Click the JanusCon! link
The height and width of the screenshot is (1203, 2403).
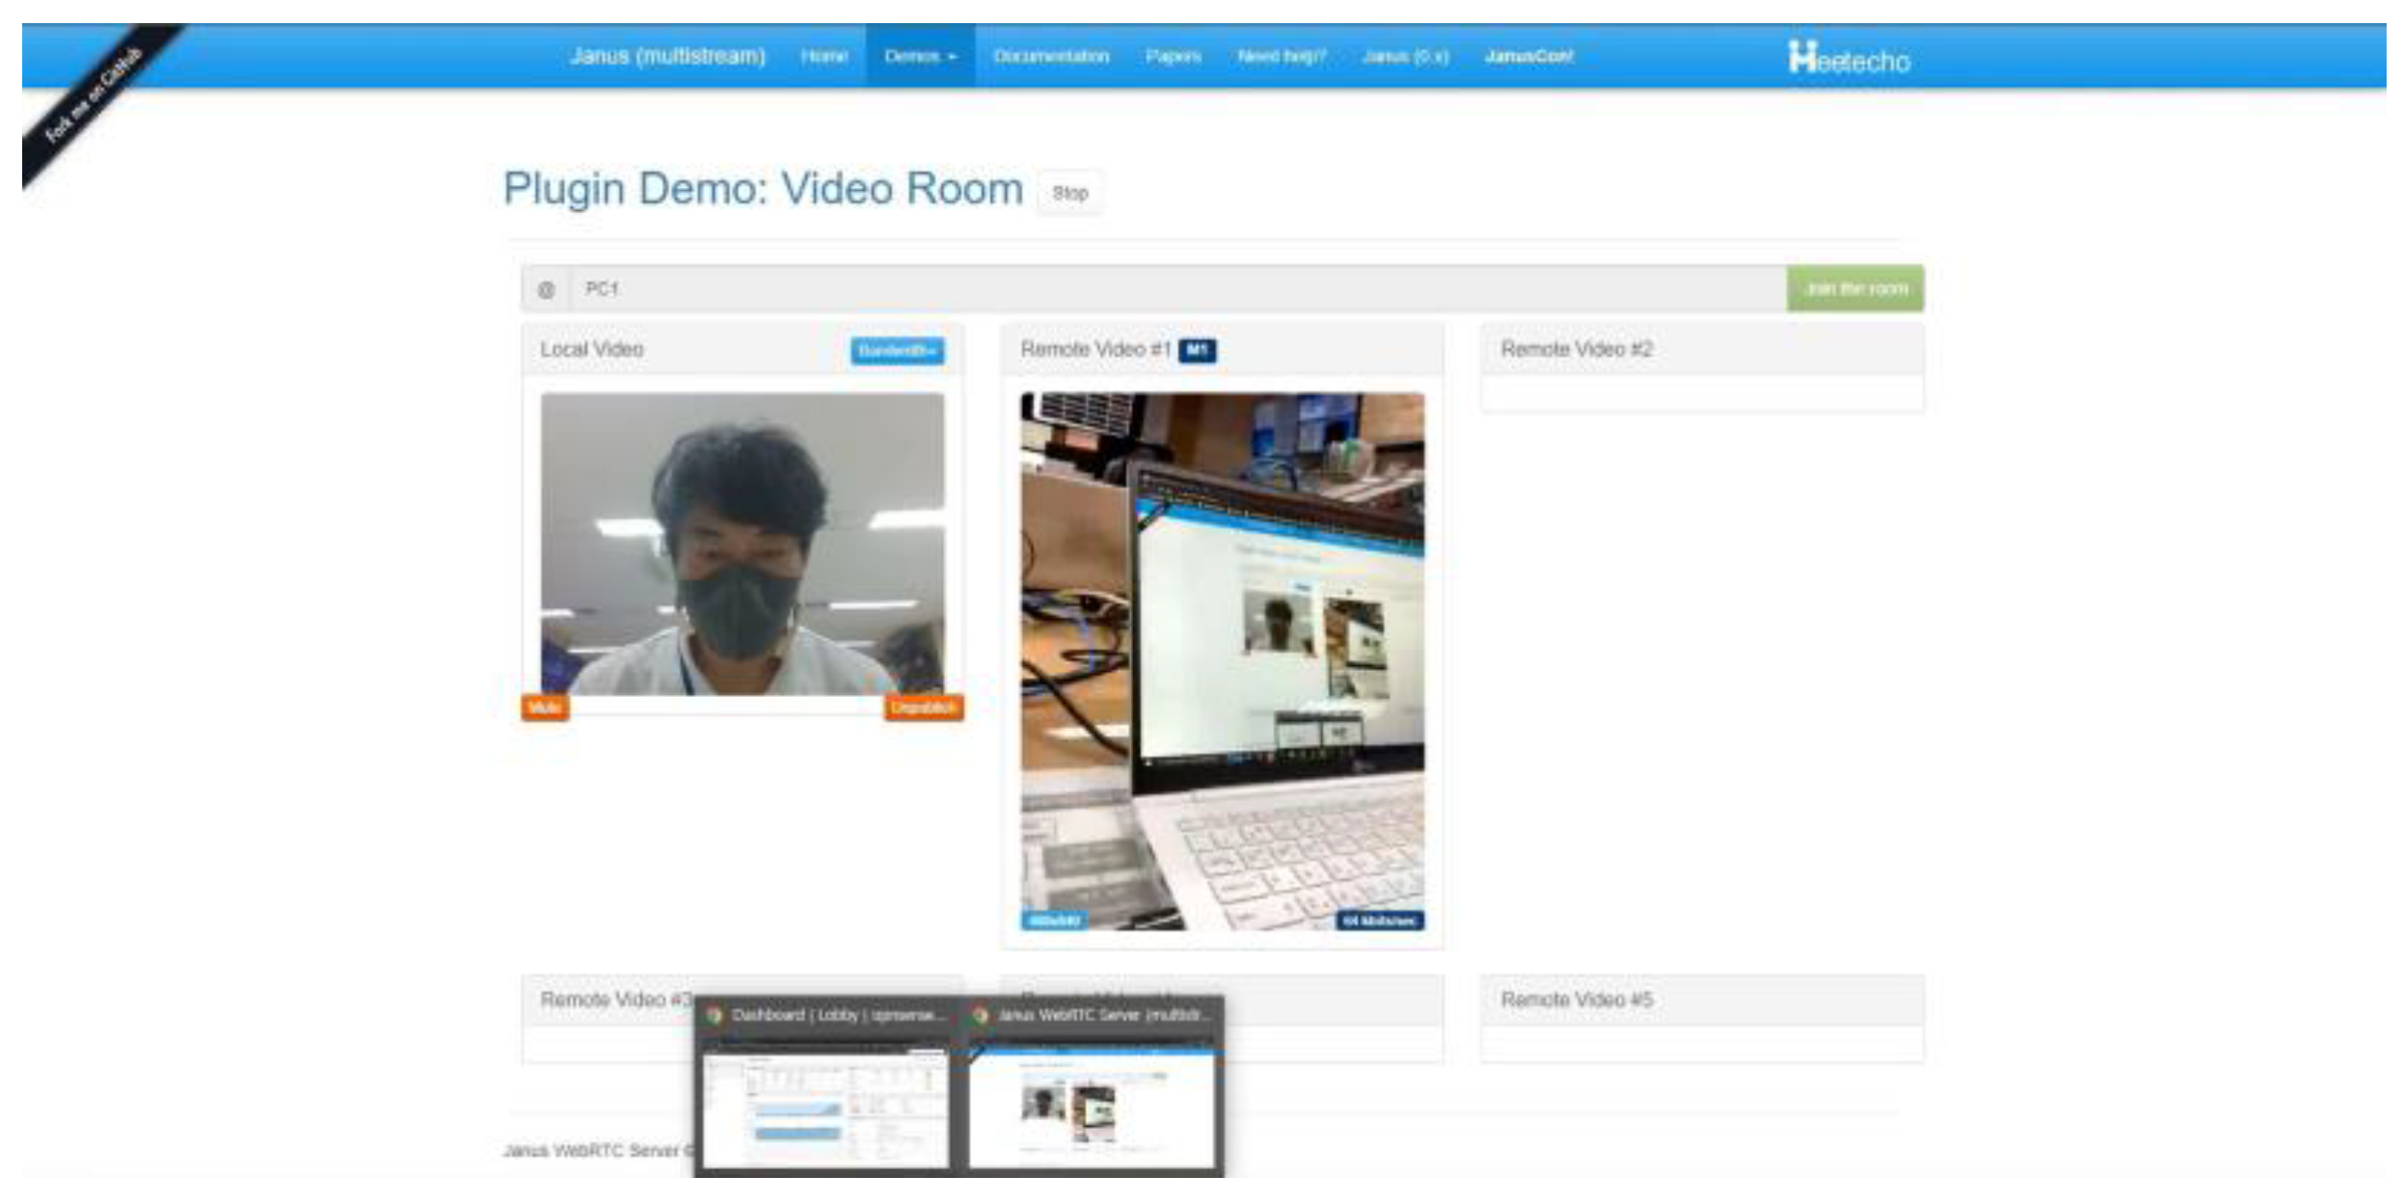coord(1528,56)
